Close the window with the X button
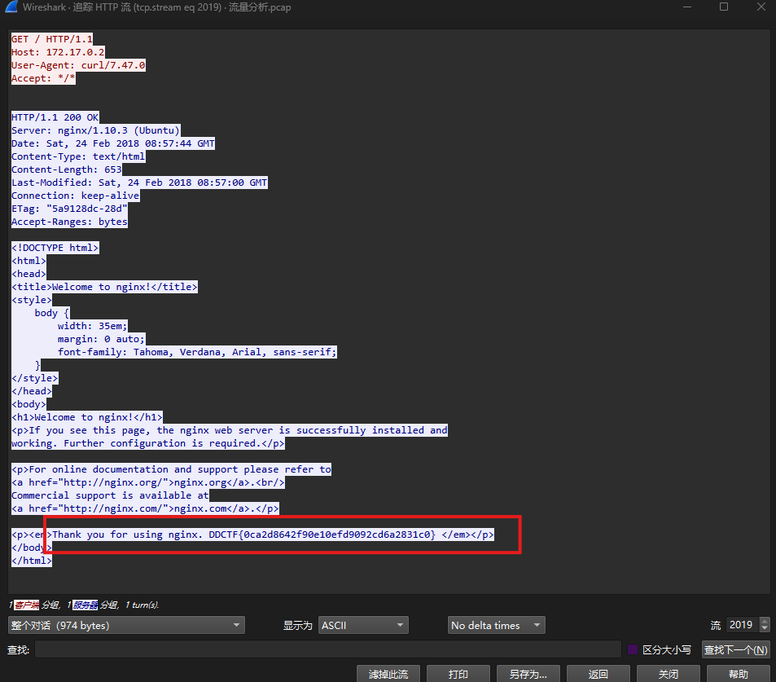The height and width of the screenshot is (682, 776). click(x=761, y=7)
